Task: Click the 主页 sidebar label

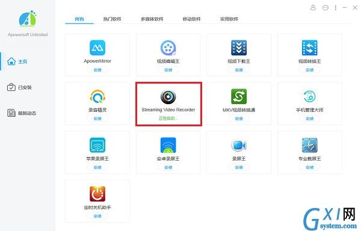Action: (x=23, y=61)
